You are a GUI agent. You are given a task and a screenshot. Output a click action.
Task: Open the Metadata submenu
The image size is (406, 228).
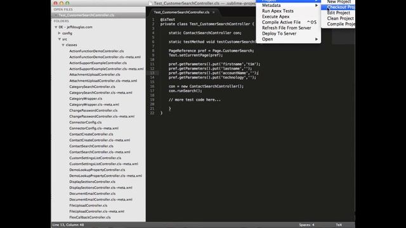288,6
